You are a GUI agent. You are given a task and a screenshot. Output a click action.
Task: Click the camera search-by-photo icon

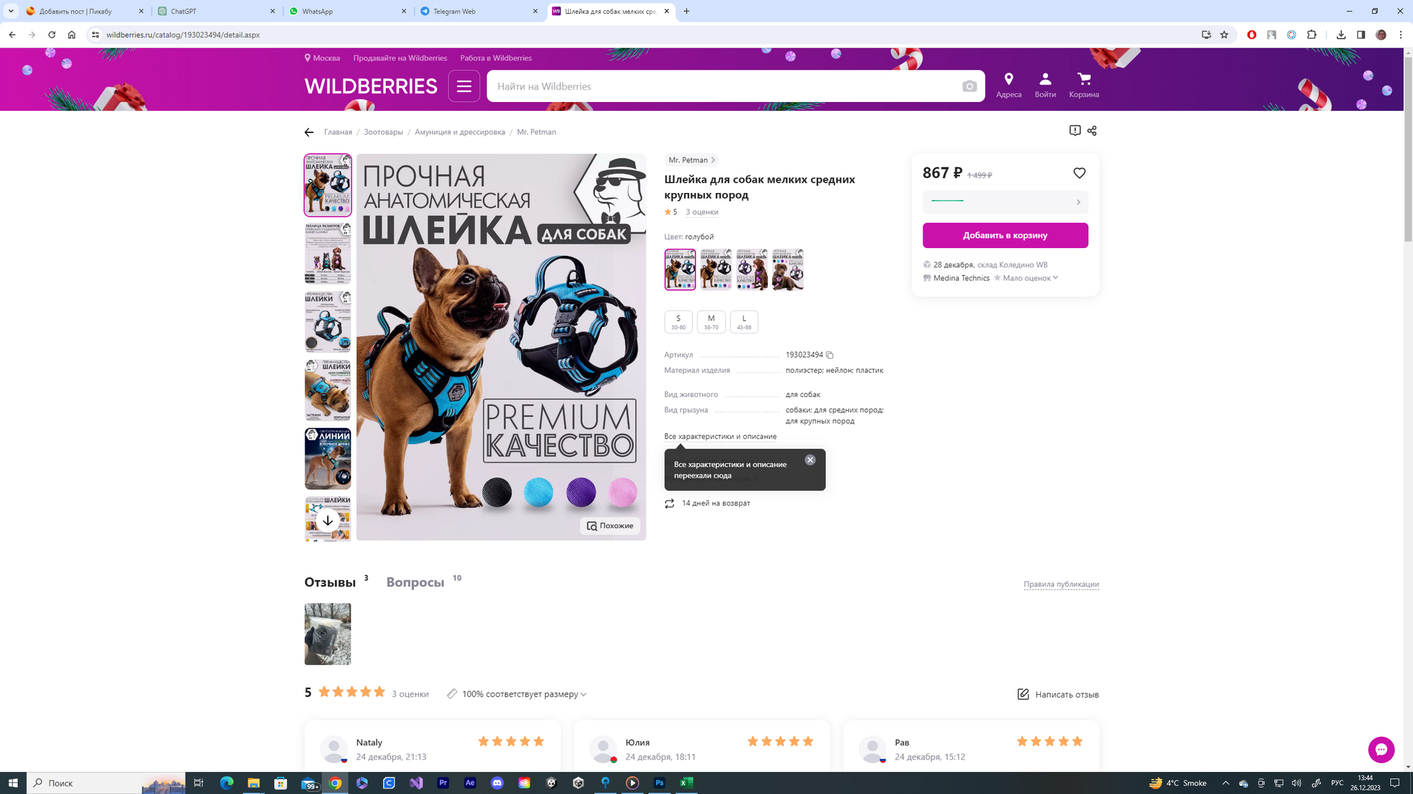pos(969,86)
